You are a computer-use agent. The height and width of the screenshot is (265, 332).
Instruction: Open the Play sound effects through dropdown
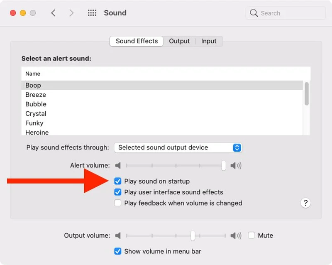point(178,147)
